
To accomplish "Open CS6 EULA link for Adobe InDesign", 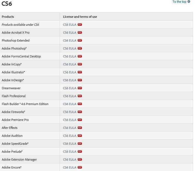I will click(69, 80).
